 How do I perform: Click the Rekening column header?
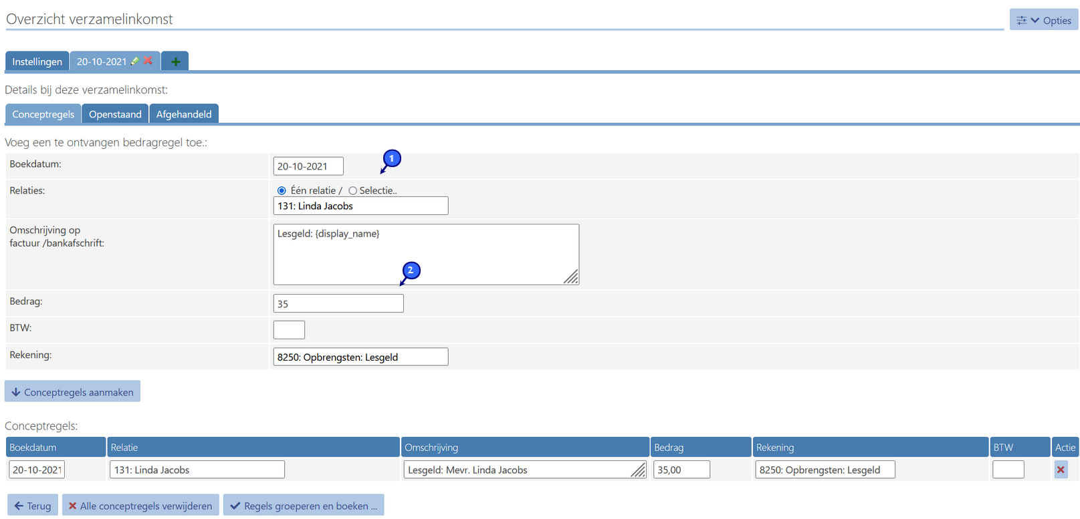tap(871, 447)
